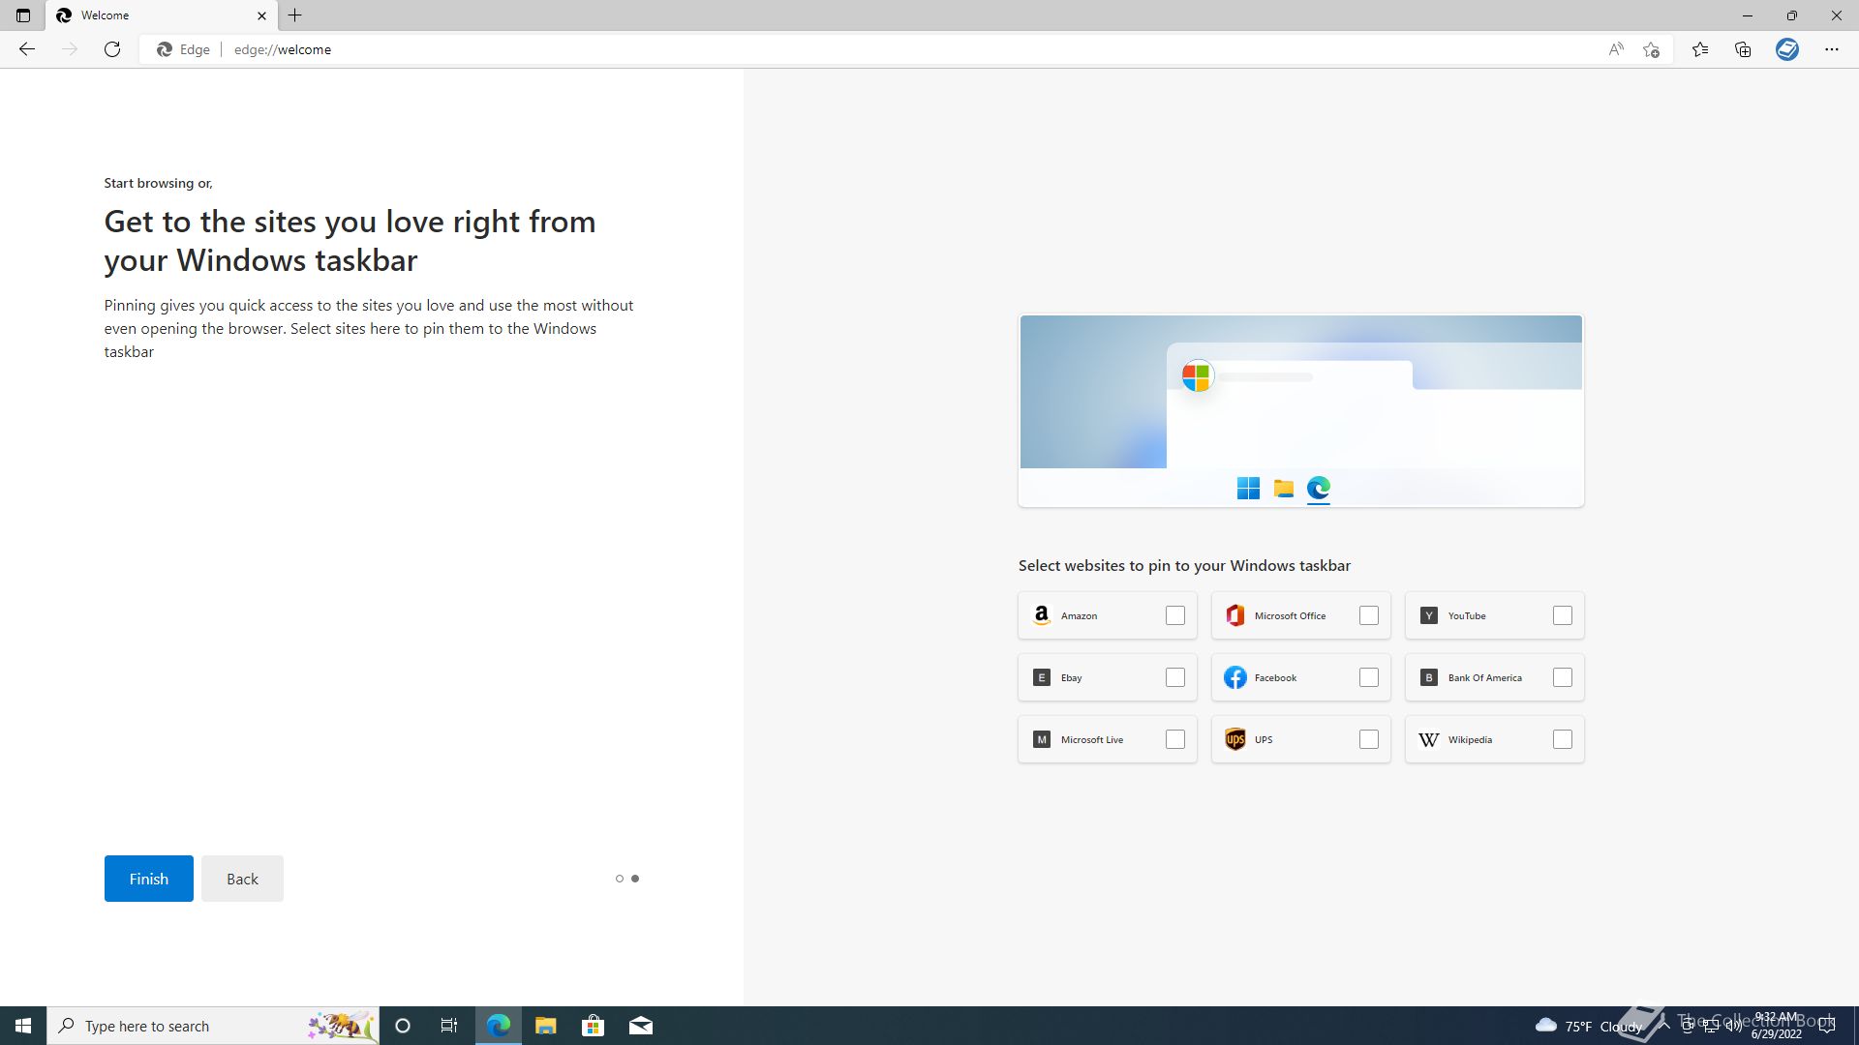Refresh the Welcome page

tap(112, 49)
